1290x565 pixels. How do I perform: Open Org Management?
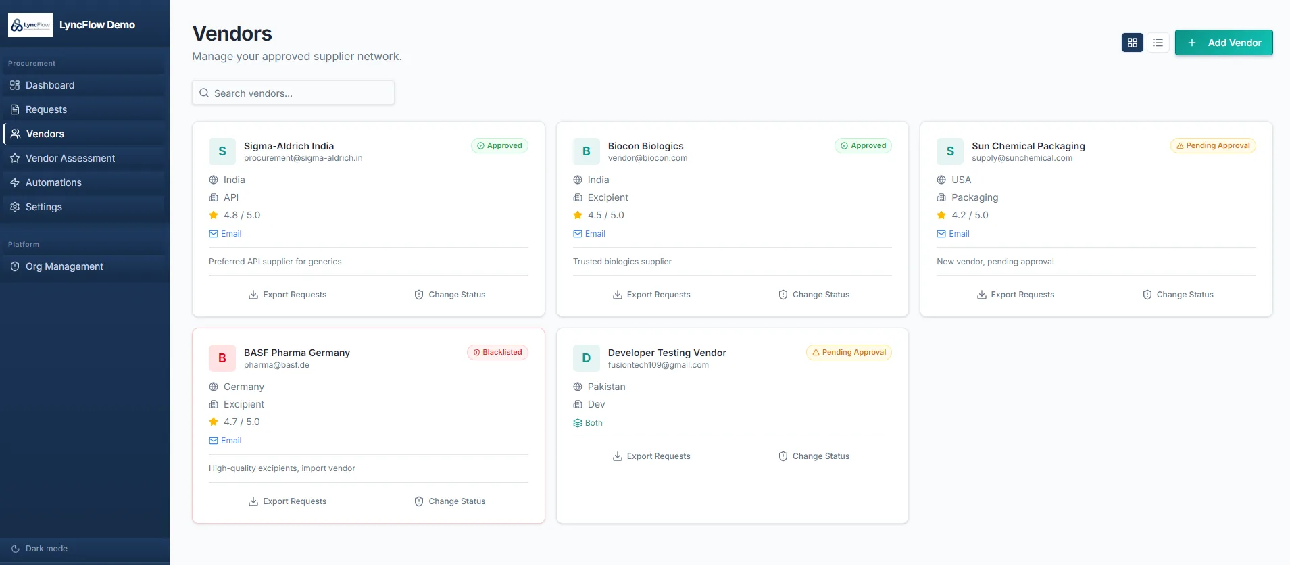pyautogui.click(x=84, y=266)
